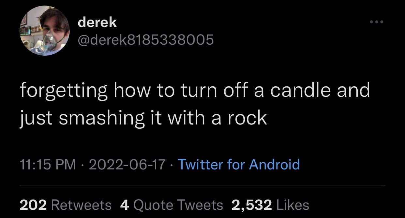Show the Quote Tweets list label
This screenshot has height=218, width=405.
[178, 205]
